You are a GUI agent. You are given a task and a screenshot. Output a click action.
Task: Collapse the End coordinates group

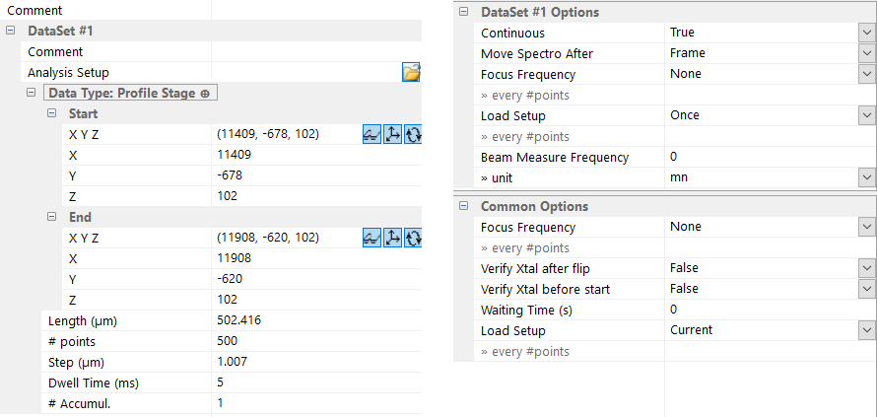point(53,217)
